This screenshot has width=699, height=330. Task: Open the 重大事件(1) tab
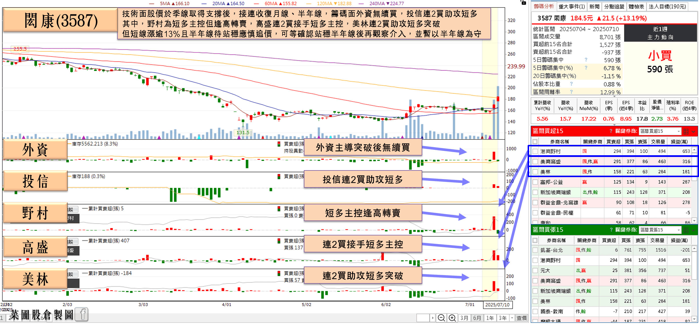pyautogui.click(x=572, y=6)
